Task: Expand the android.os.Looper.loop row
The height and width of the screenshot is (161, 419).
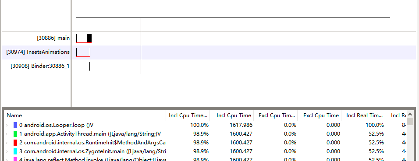Action: coord(7,125)
